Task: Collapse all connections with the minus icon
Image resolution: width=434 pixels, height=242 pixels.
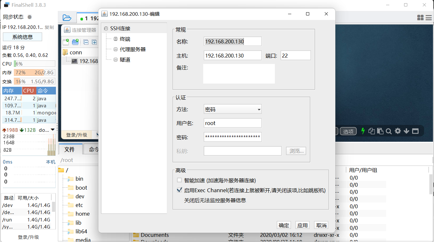Action: 86,42
